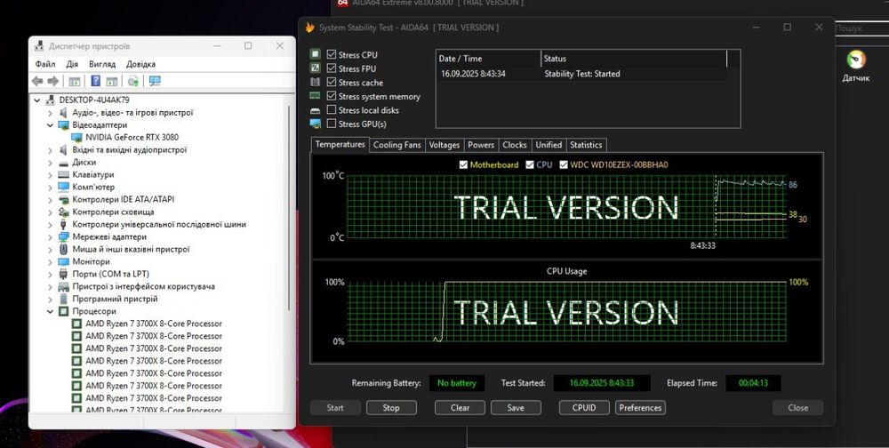889x448 pixels.
Task: Uncheck Stress FPU
Action: click(332, 68)
